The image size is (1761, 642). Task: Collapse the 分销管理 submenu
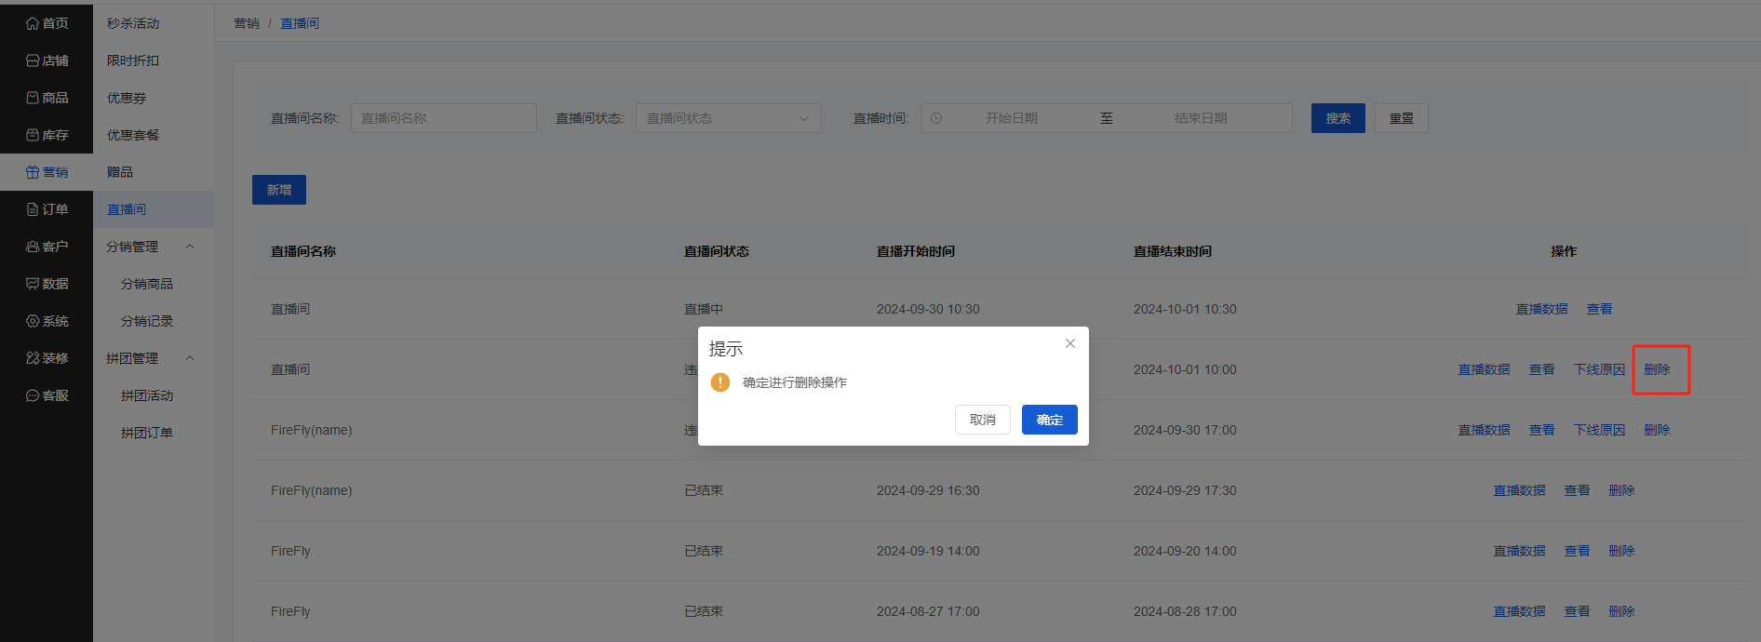pyautogui.click(x=190, y=247)
